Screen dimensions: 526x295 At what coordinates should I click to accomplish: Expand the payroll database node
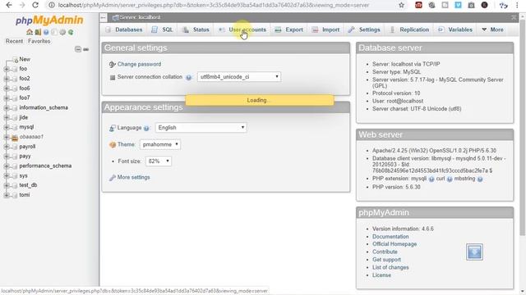(x=7, y=147)
